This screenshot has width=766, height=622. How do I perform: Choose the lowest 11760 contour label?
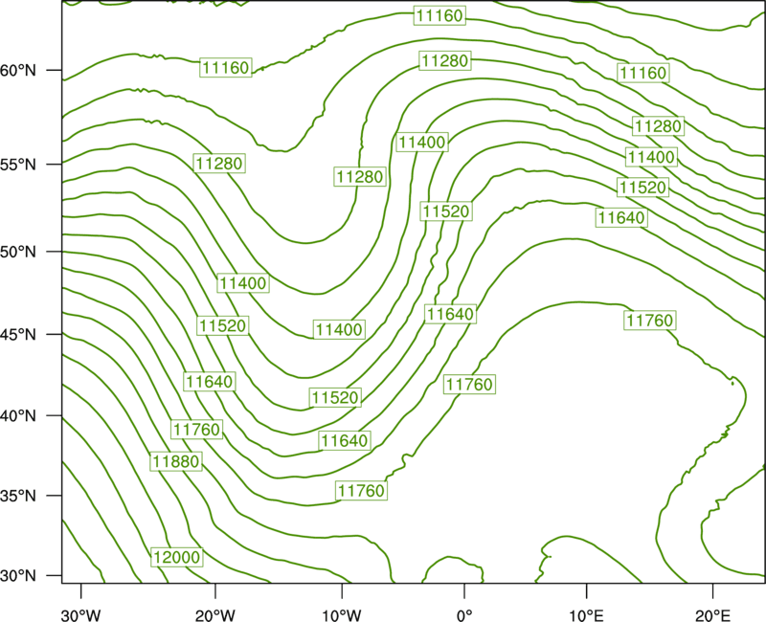pyautogui.click(x=362, y=491)
